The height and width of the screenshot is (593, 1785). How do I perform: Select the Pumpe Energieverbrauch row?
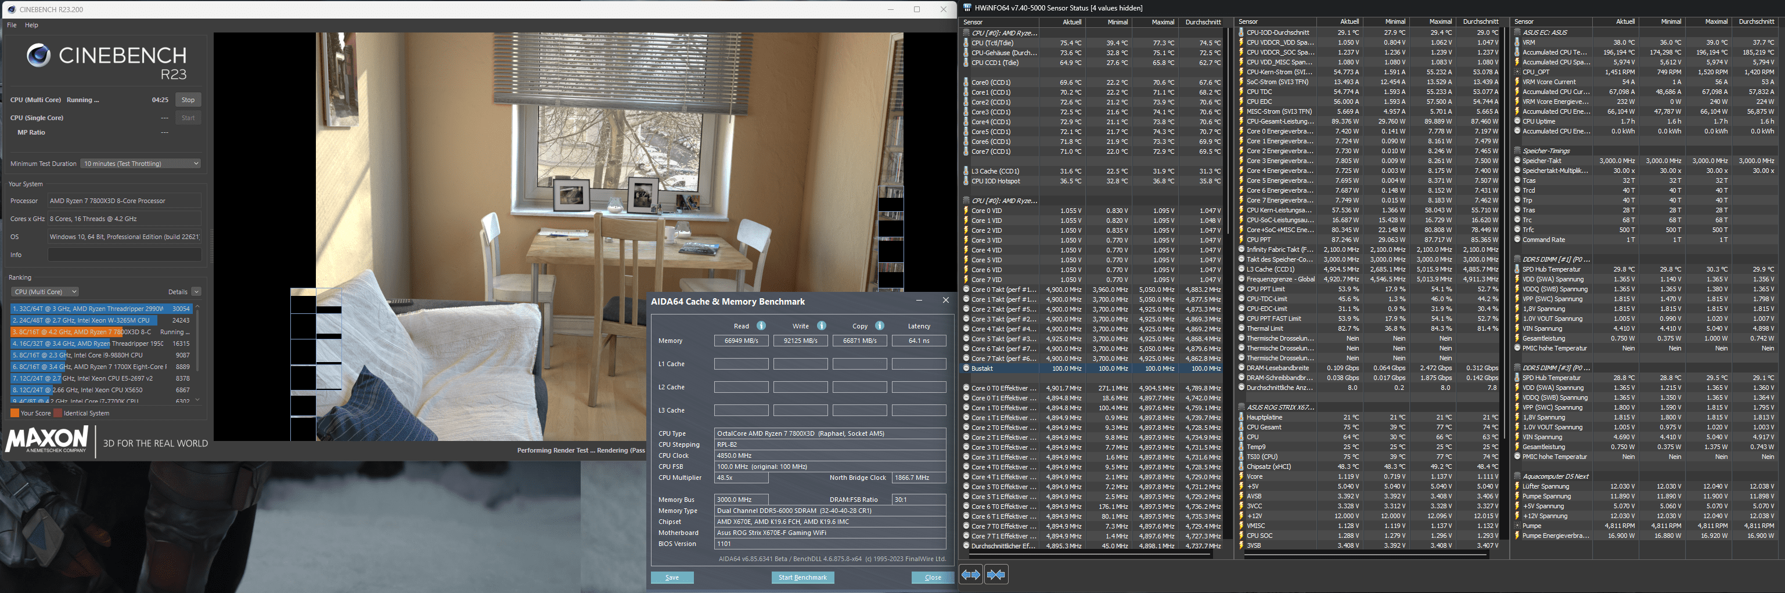tap(1646, 536)
